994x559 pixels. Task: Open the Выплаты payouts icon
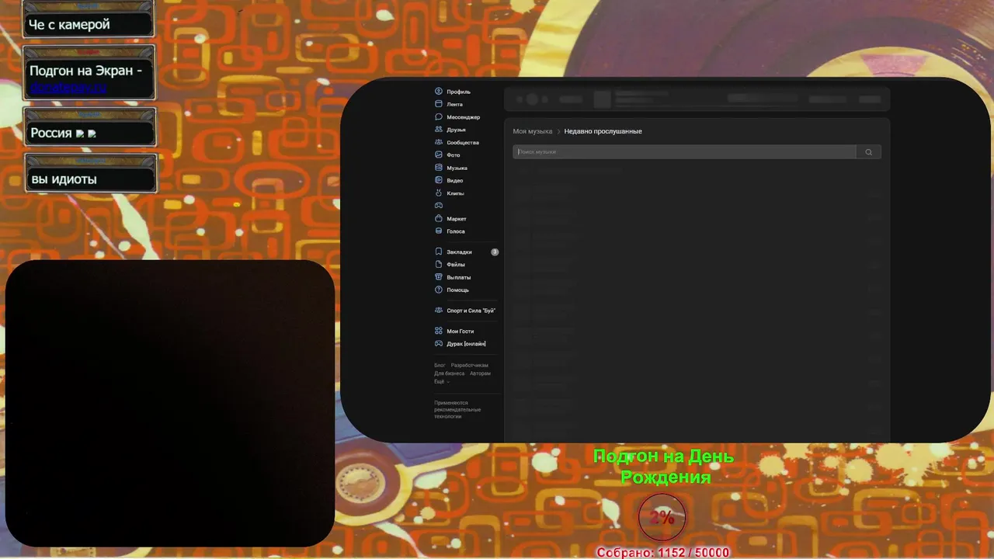click(439, 277)
